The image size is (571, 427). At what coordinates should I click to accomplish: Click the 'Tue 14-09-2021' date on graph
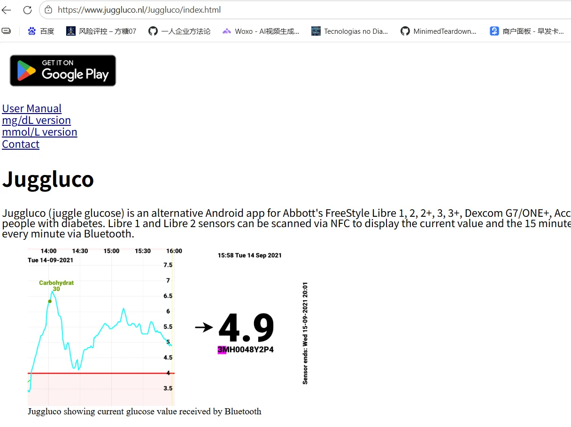point(50,260)
